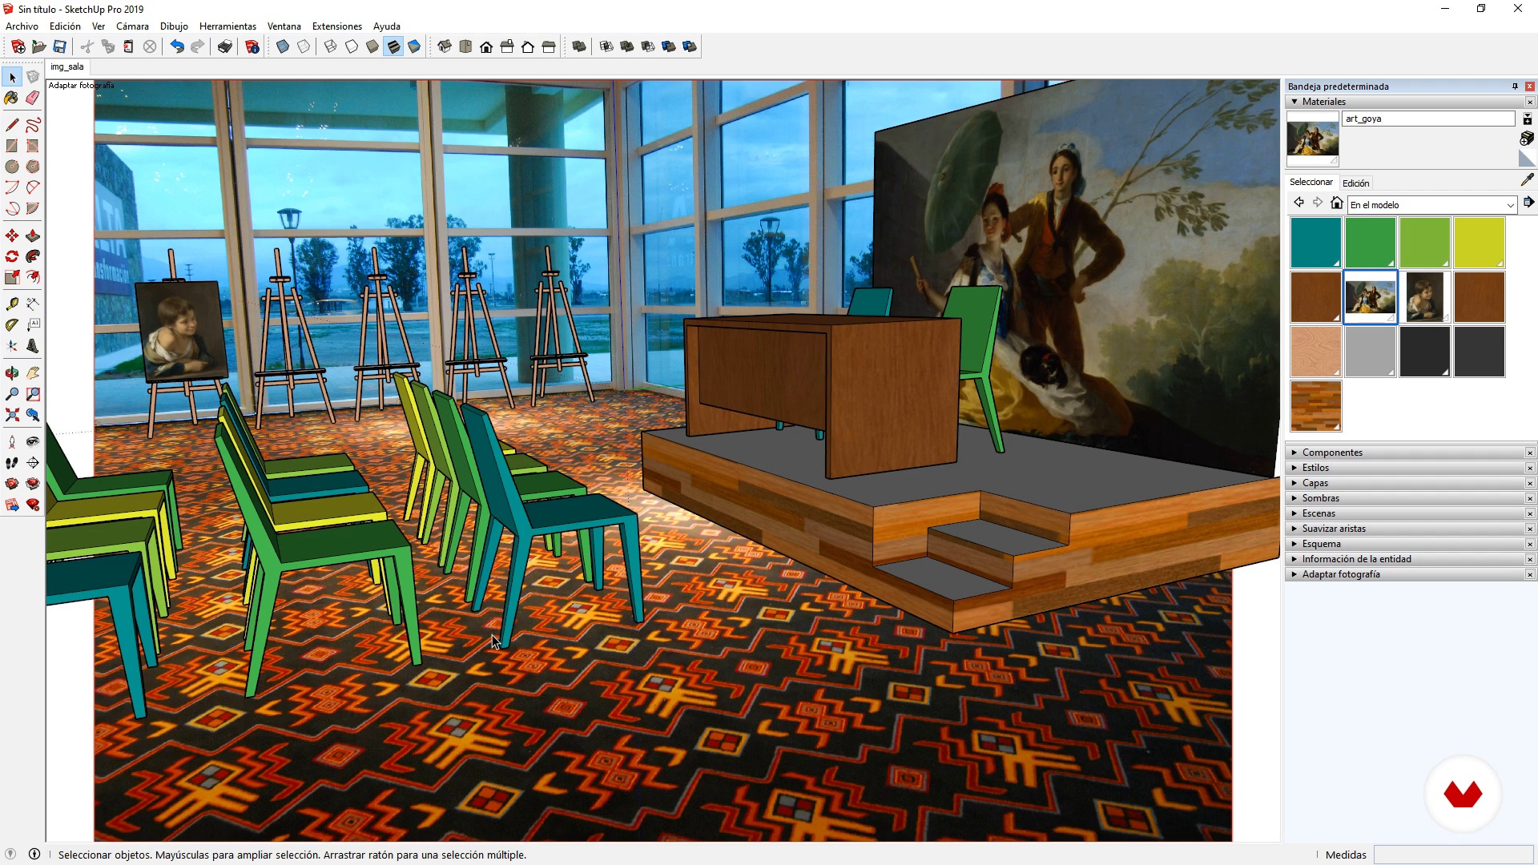Enable Shaded face style
This screenshot has height=865, width=1538.
click(372, 46)
